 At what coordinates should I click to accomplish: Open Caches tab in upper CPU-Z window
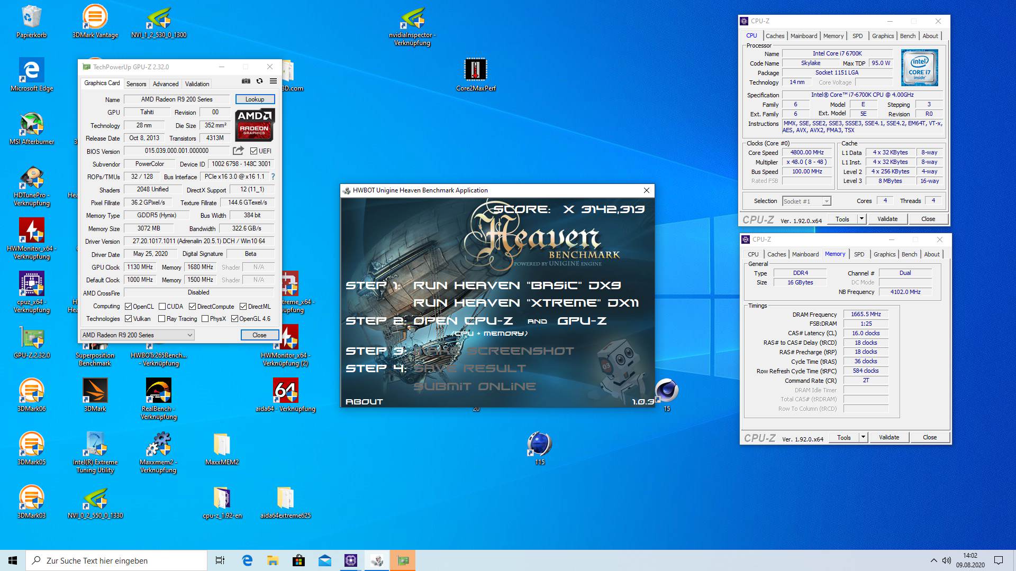775,36
